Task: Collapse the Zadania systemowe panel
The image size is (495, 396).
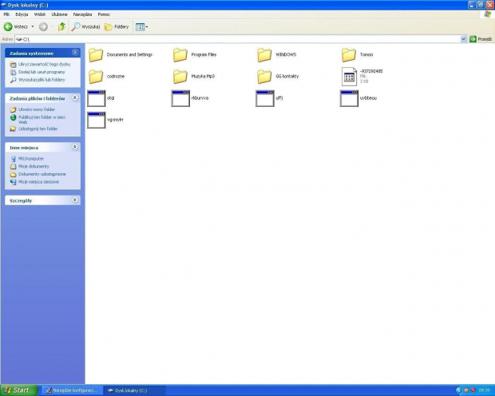Action: [75, 53]
